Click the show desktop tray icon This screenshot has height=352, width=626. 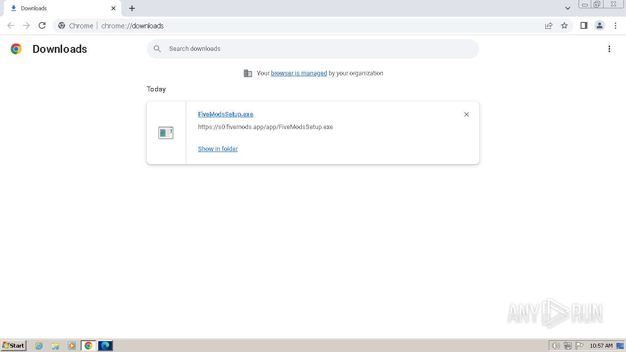pyautogui.click(x=620, y=346)
